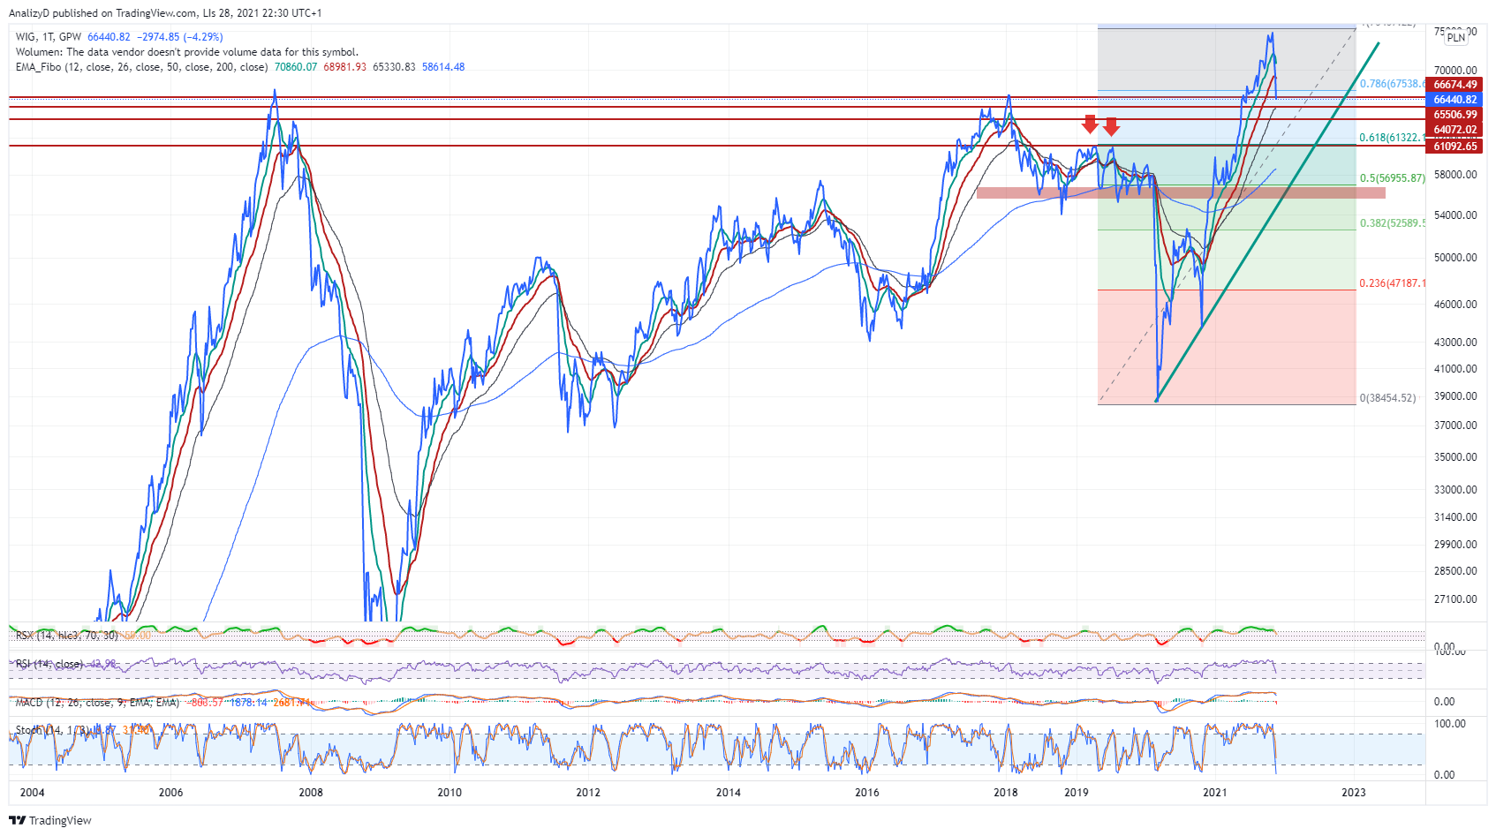Image resolution: width=1496 pixels, height=836 pixels.
Task: Click the 2012 year label on time axis
Action: point(588,793)
